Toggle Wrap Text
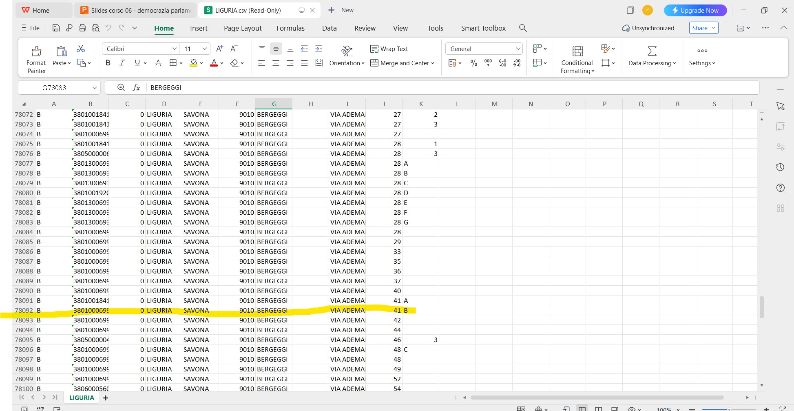The image size is (794, 411). tap(389, 49)
